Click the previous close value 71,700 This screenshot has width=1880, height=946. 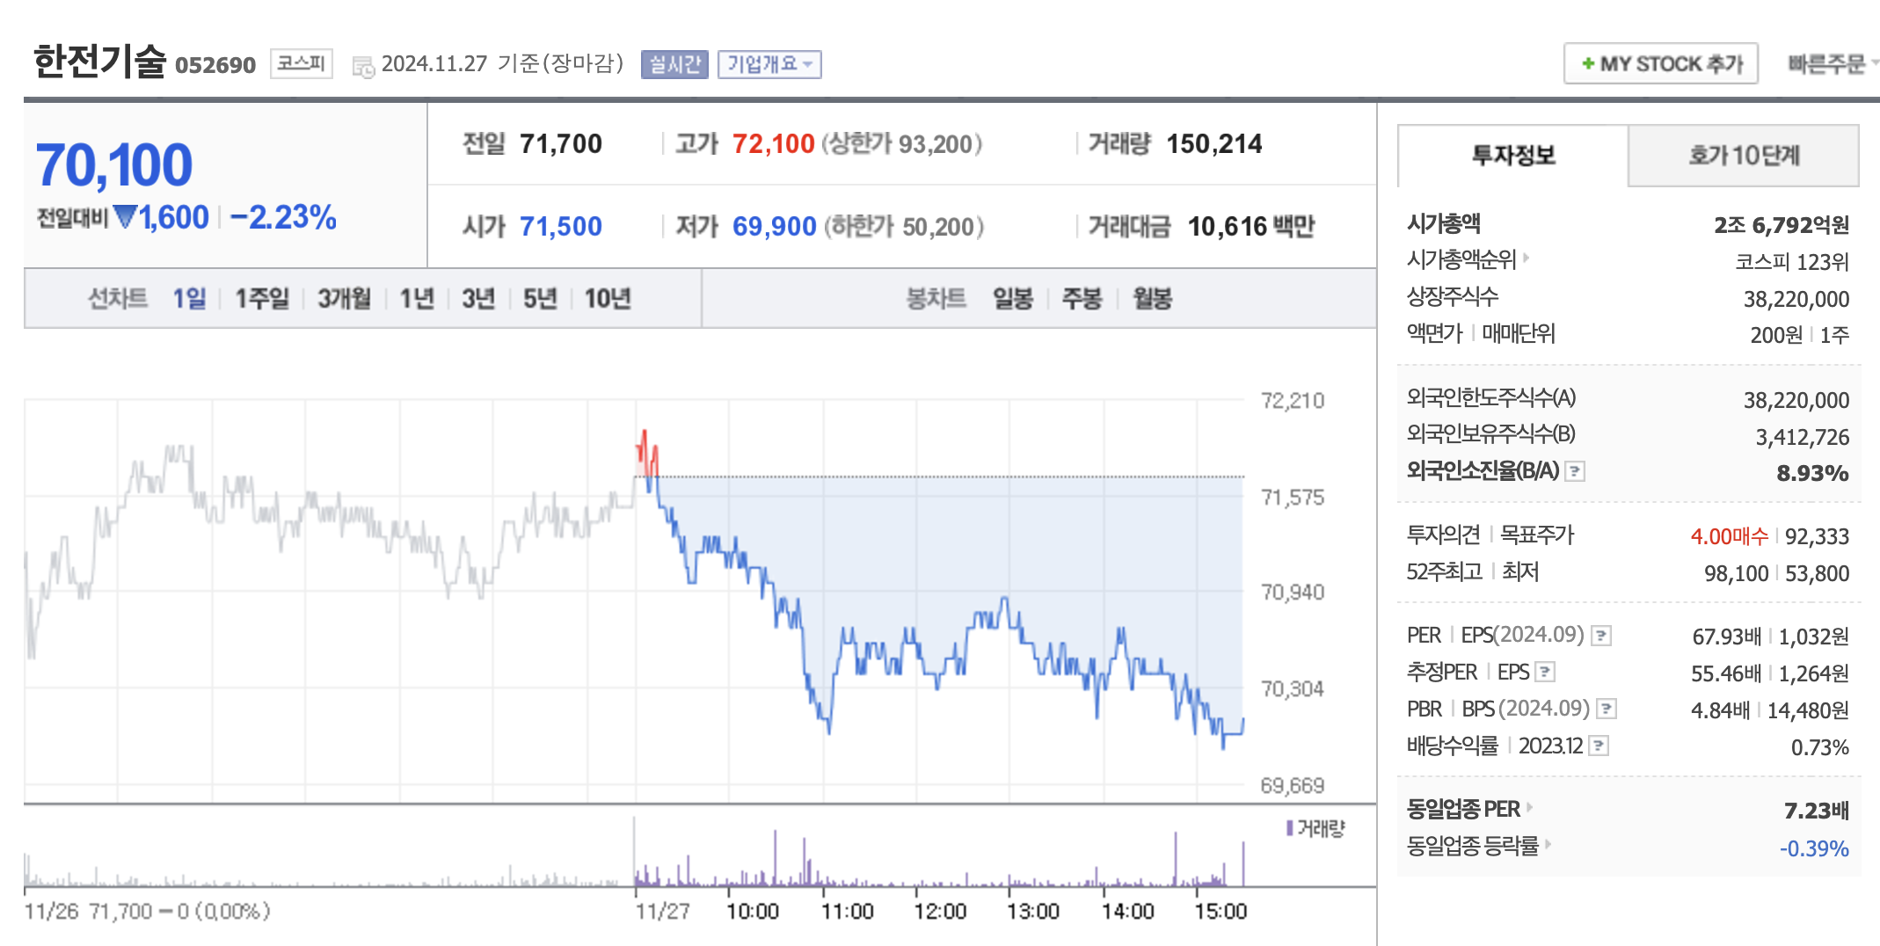[560, 144]
